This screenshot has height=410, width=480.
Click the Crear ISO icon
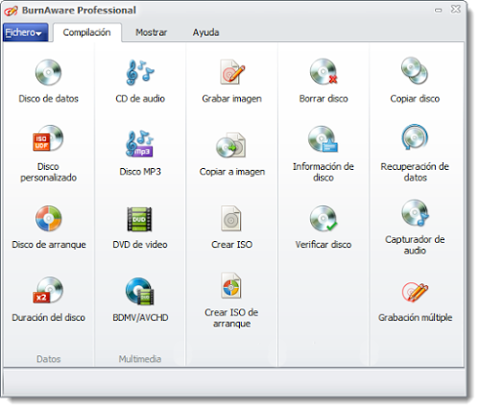(230, 218)
